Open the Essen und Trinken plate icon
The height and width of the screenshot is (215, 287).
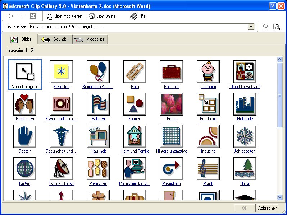[x=61, y=104]
